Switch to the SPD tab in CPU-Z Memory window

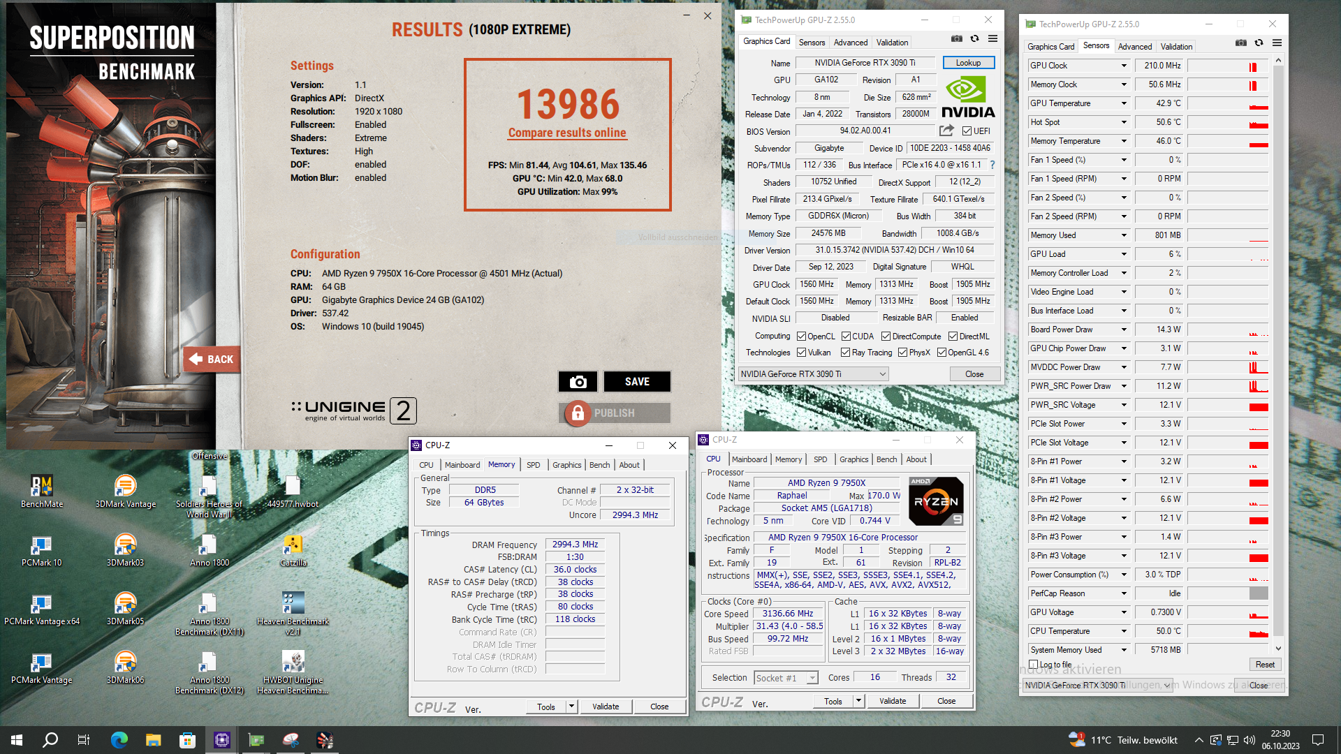point(533,465)
